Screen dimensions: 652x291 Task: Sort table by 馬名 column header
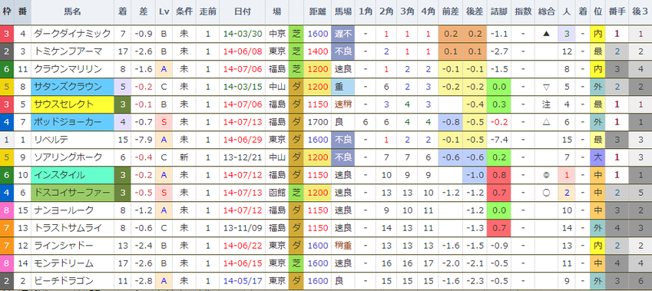(72, 12)
